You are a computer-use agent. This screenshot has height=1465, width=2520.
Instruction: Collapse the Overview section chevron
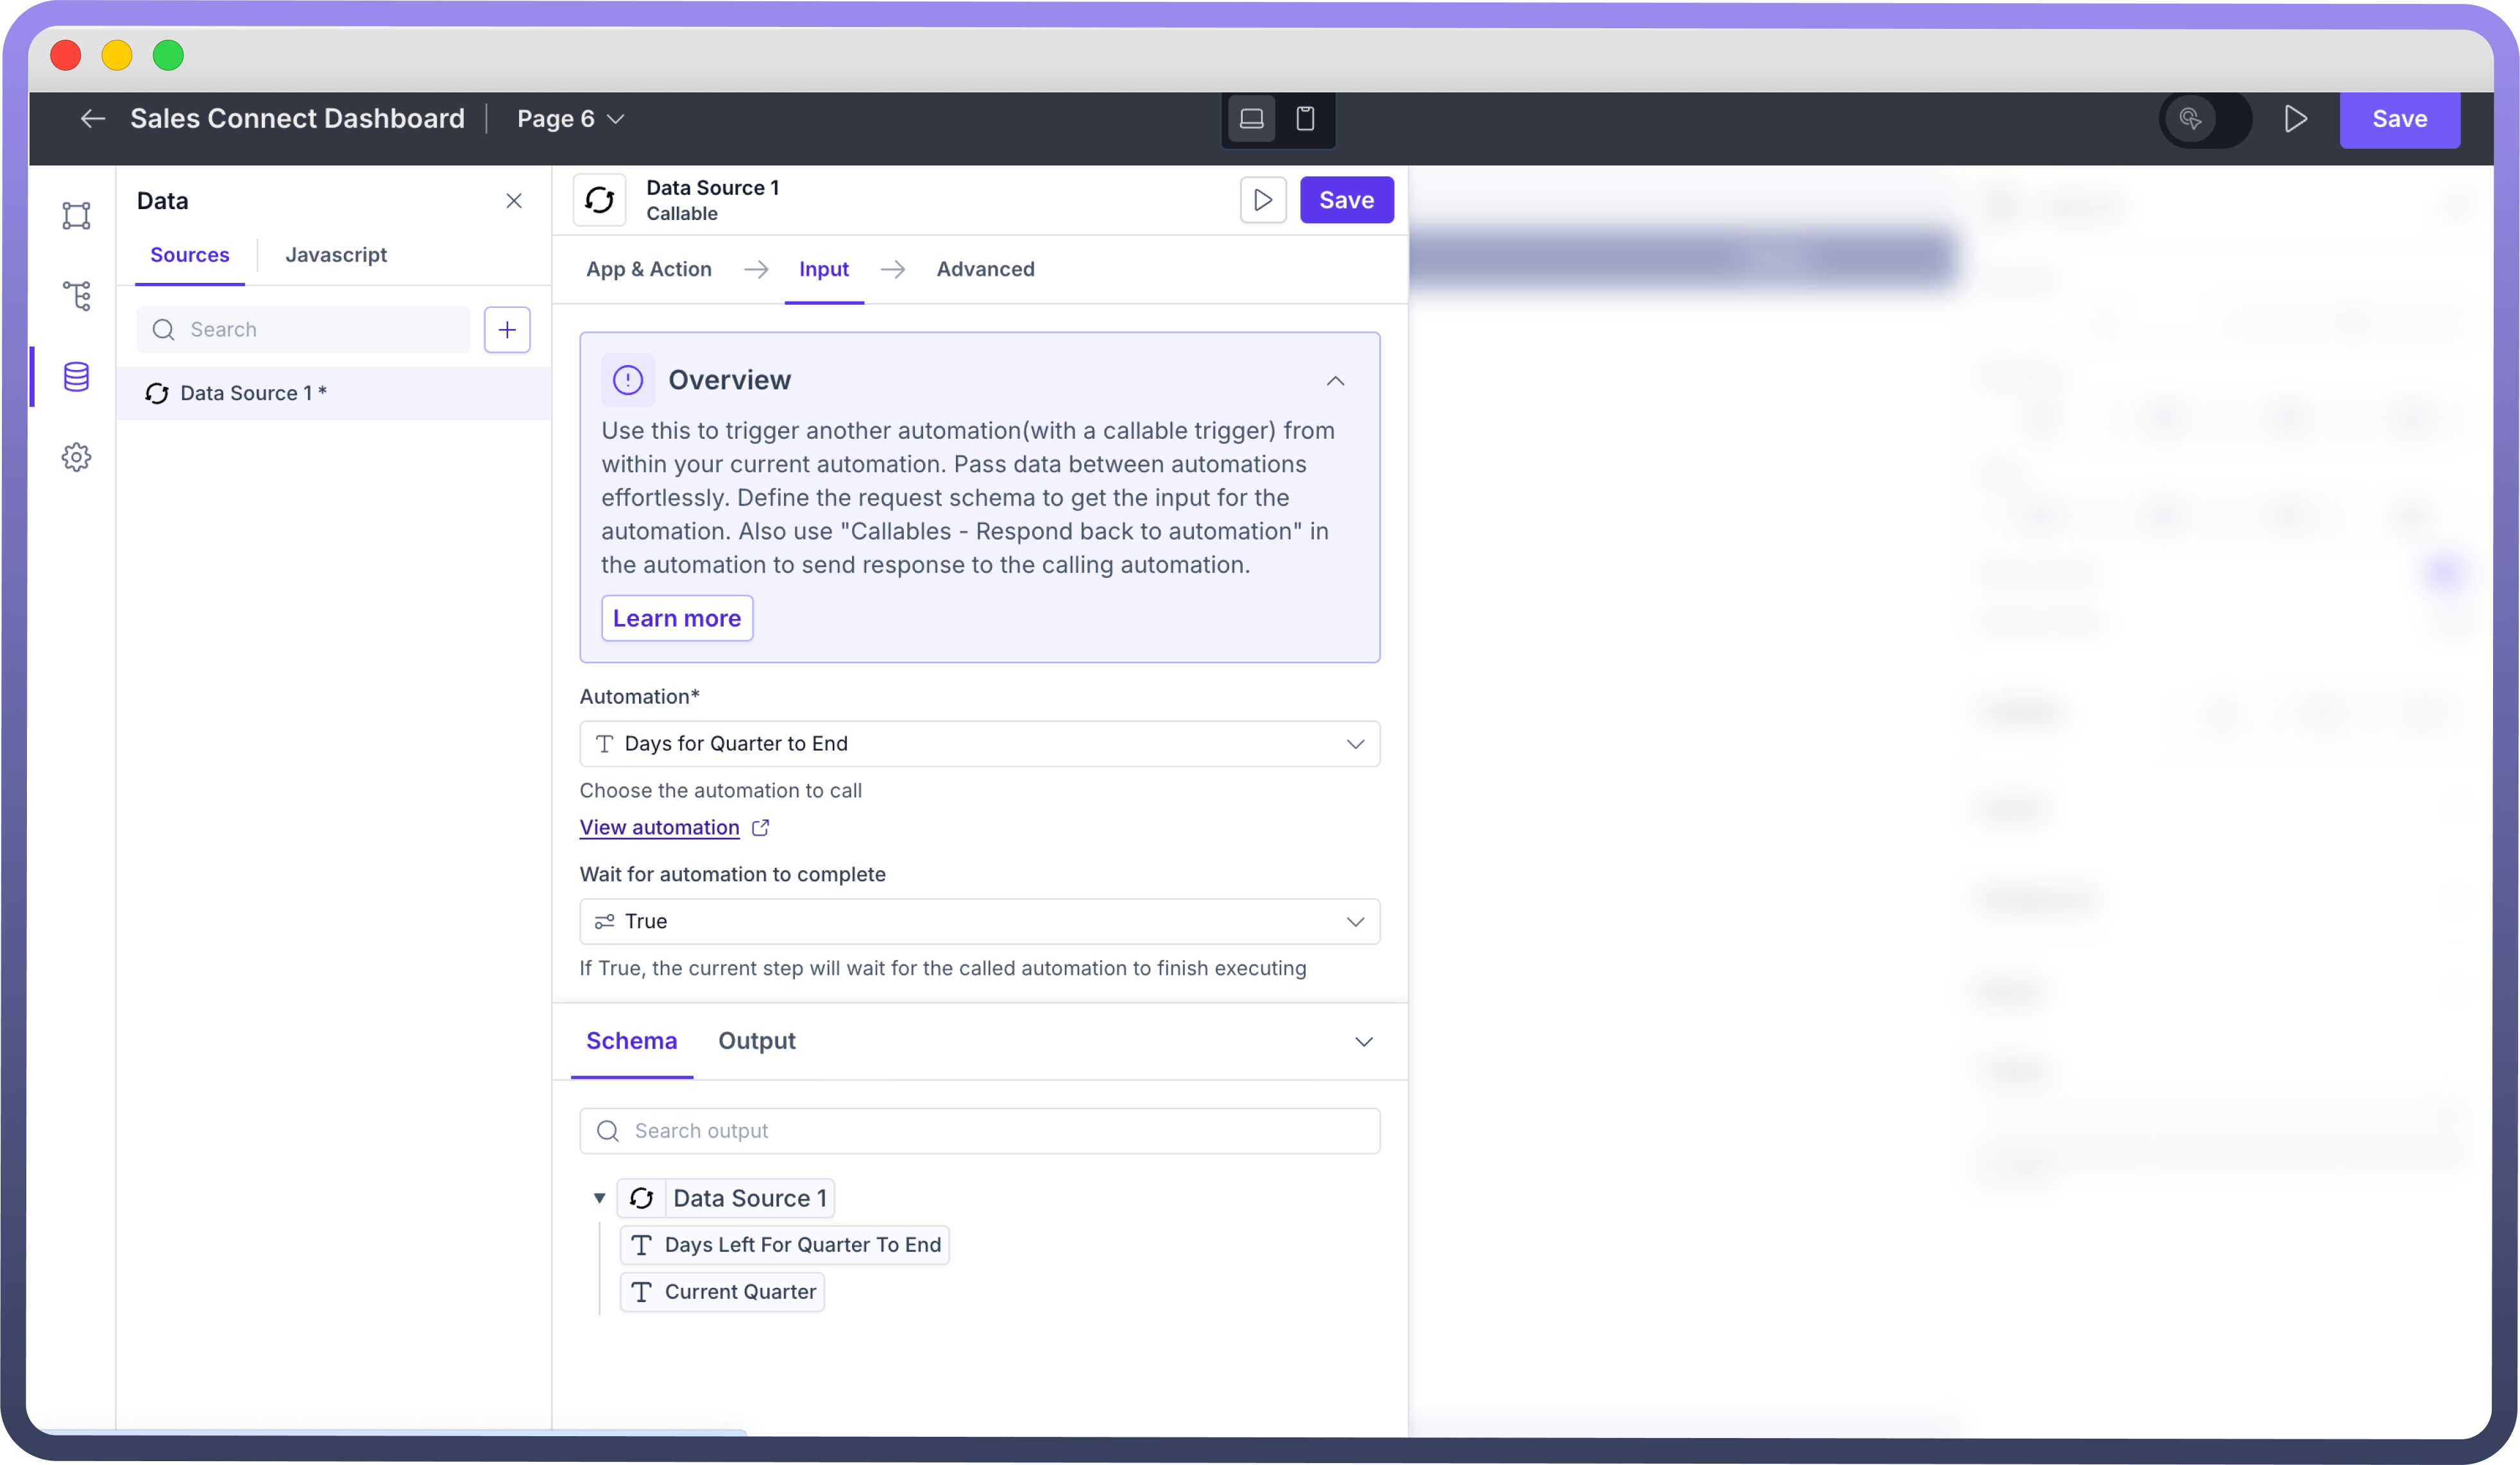tap(1335, 381)
